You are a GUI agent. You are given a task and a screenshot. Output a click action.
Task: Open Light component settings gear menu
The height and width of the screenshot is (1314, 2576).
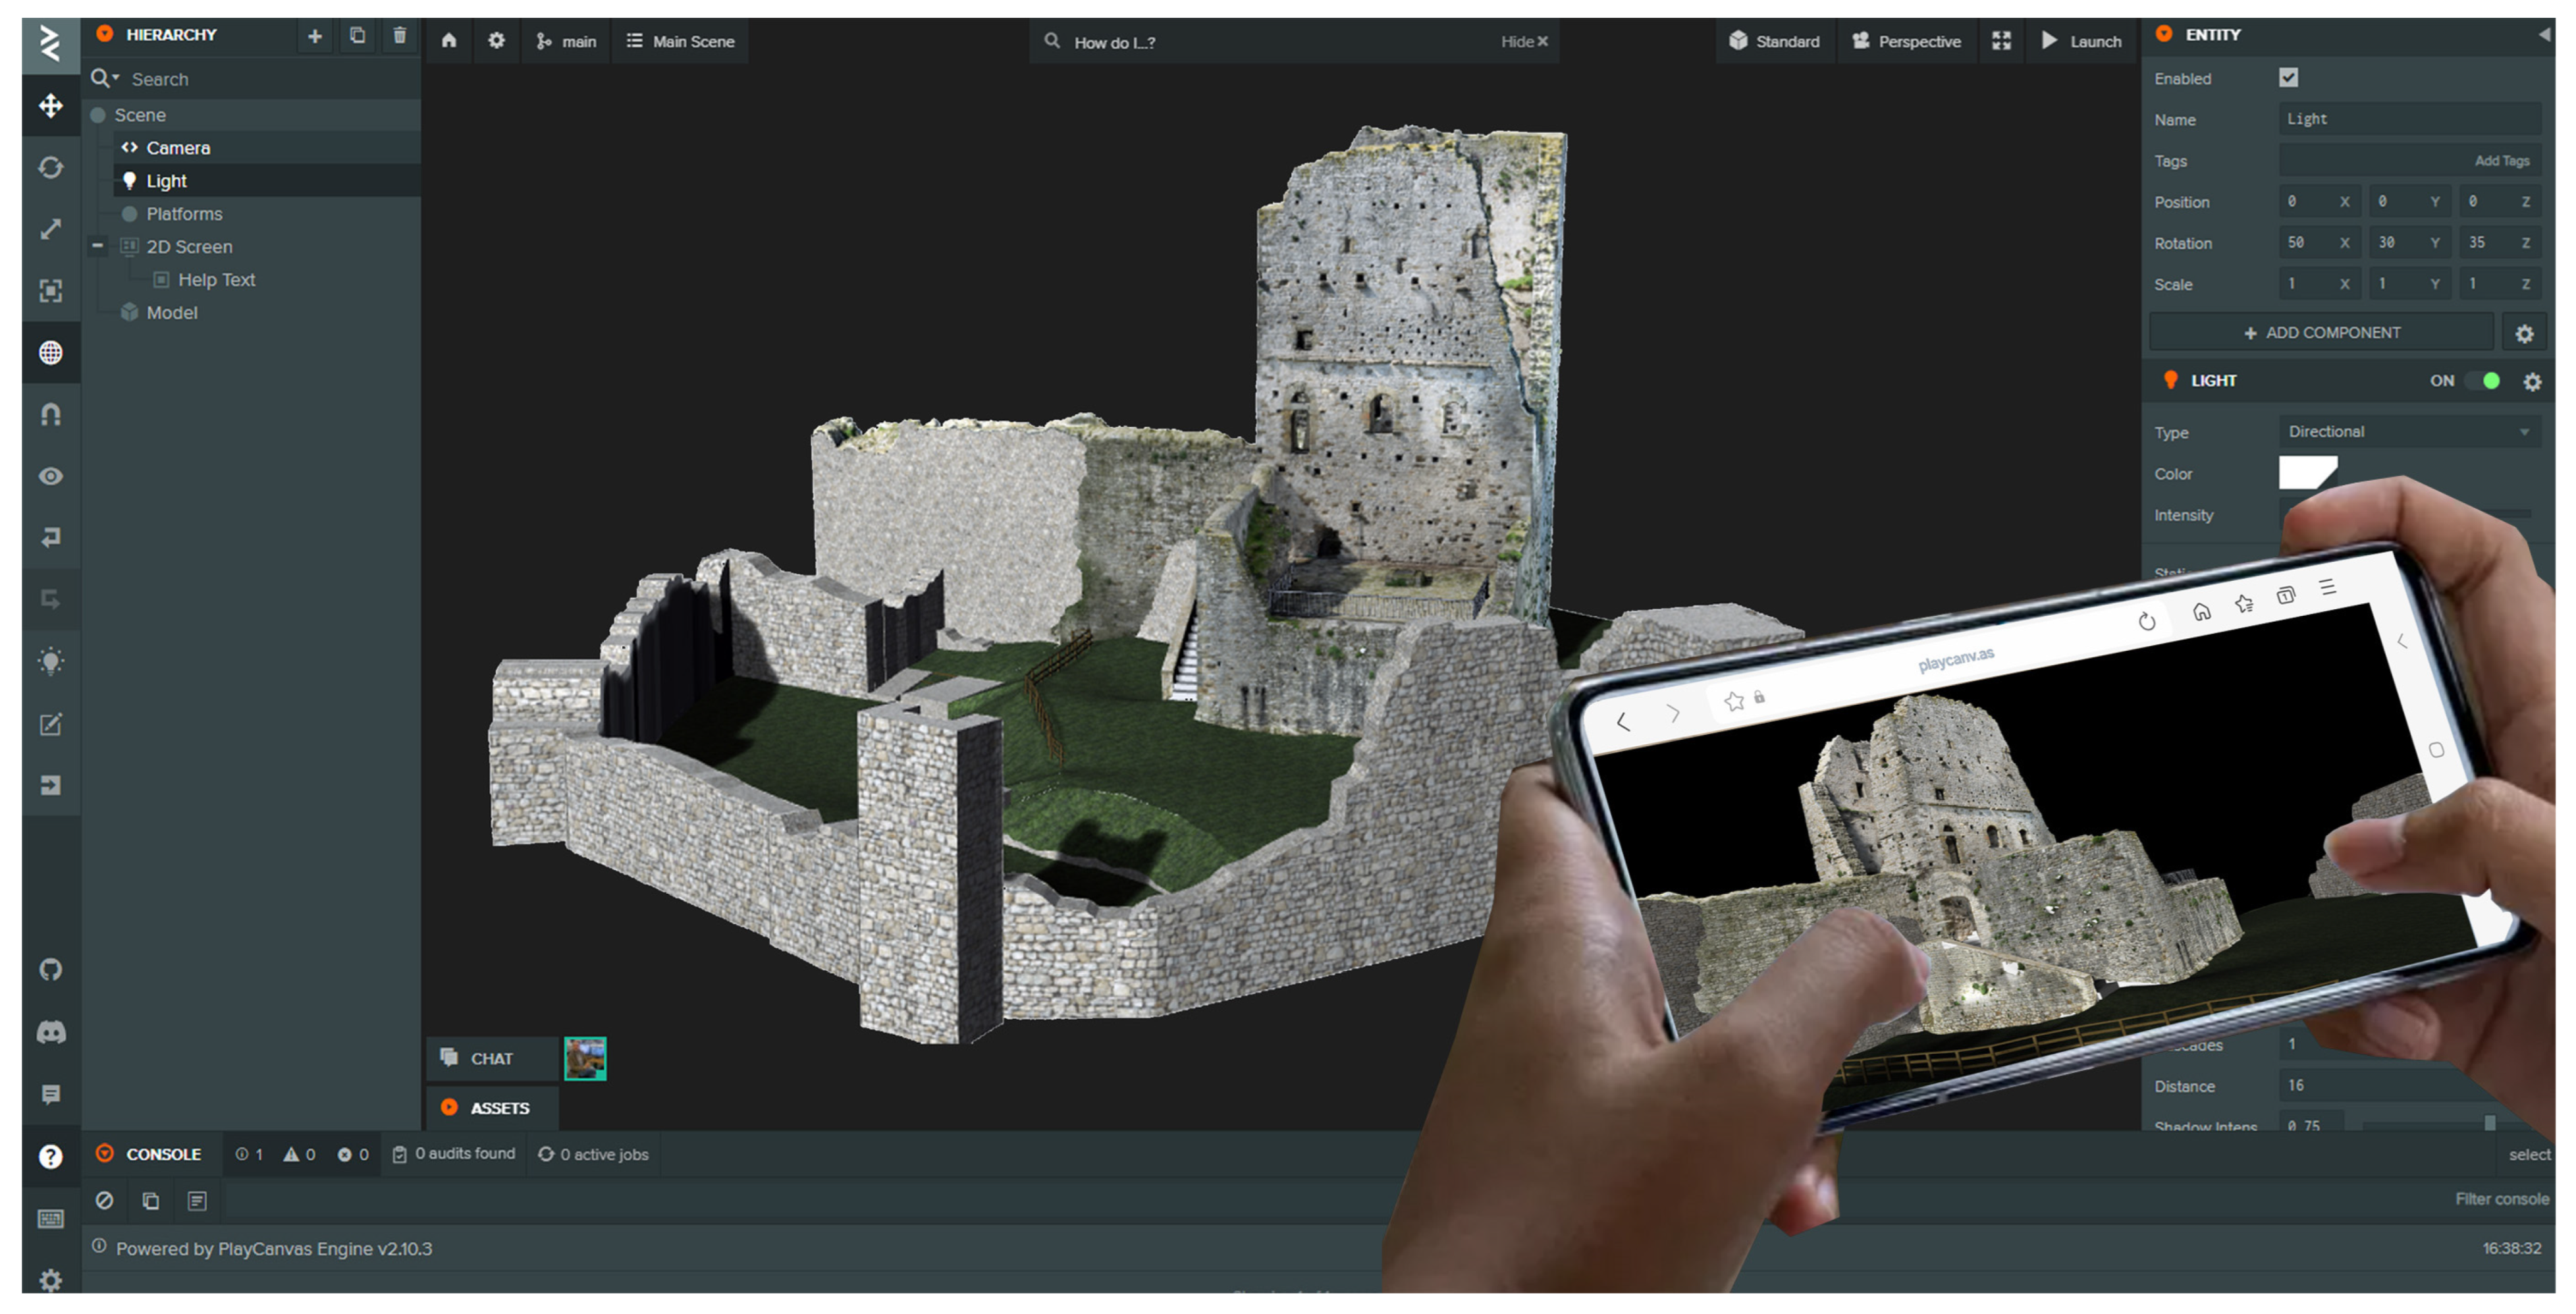pos(2532,381)
